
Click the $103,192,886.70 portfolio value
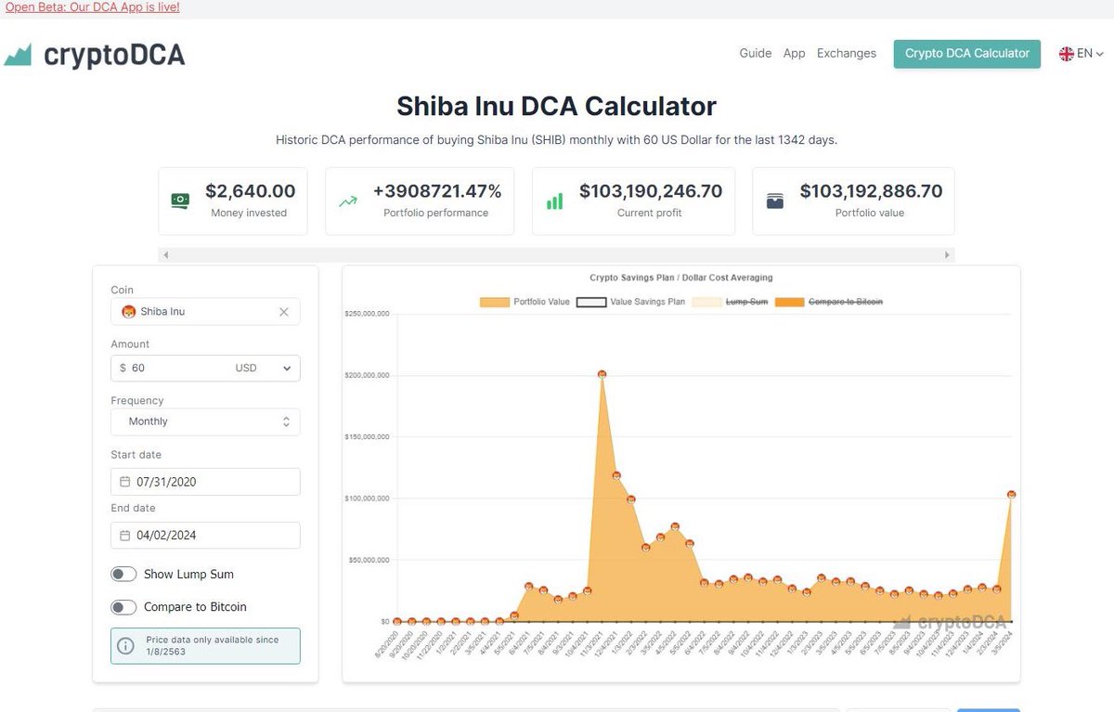click(871, 191)
